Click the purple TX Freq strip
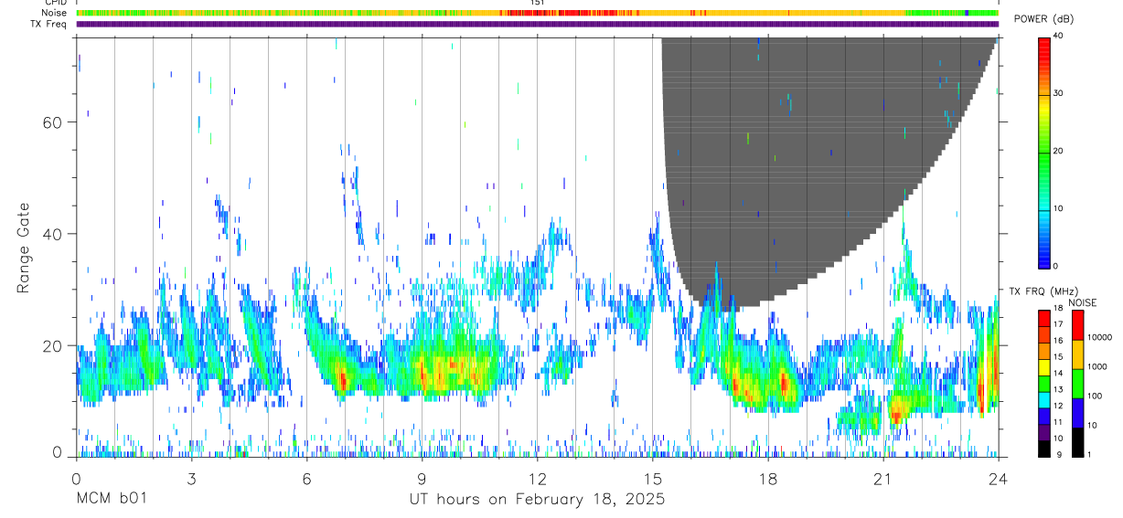 coord(537,24)
